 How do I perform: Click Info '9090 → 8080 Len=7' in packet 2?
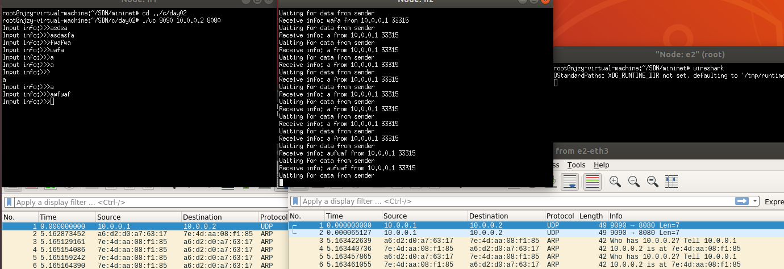644,232
